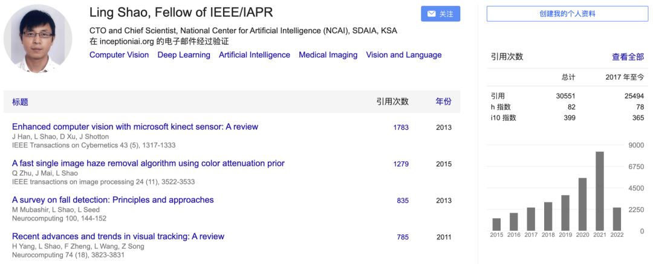Viewport: 653px width, 264px height.
Task: Sort publications by 年份 column
Action: (443, 102)
